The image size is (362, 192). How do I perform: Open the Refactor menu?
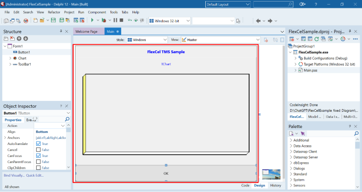pos(54,12)
